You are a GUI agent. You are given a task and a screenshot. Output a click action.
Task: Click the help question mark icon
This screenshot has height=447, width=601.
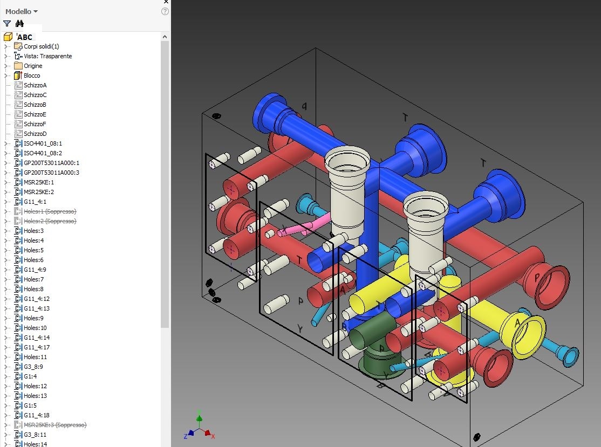165,11
